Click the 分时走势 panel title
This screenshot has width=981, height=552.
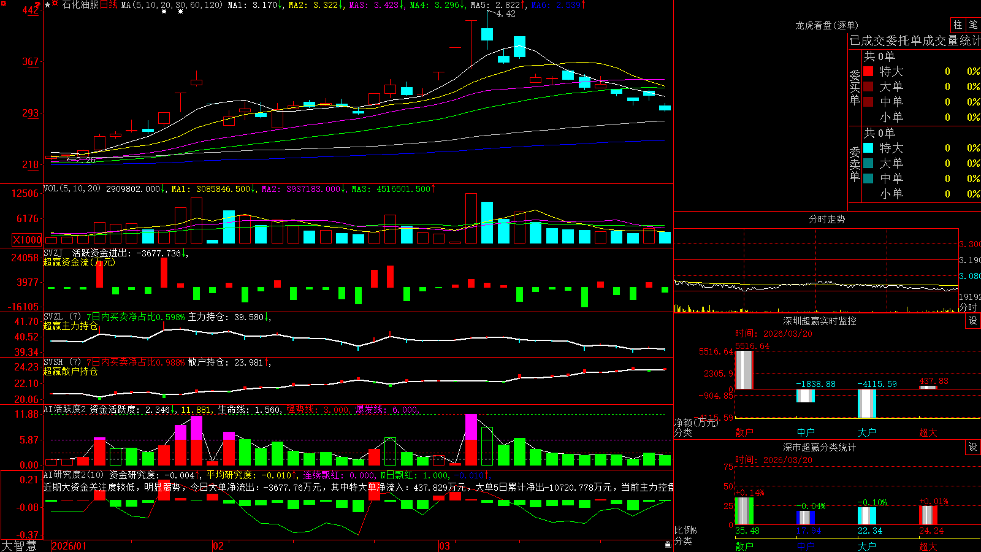click(826, 219)
